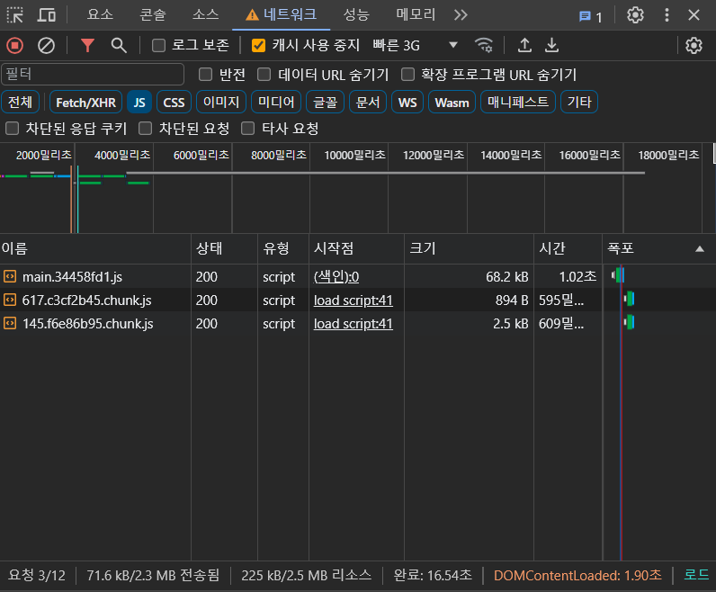Import HAR file upload icon
Screen dimensions: 716x592
[524, 45]
